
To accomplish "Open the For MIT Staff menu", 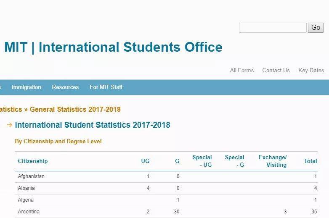I will 106,87.
